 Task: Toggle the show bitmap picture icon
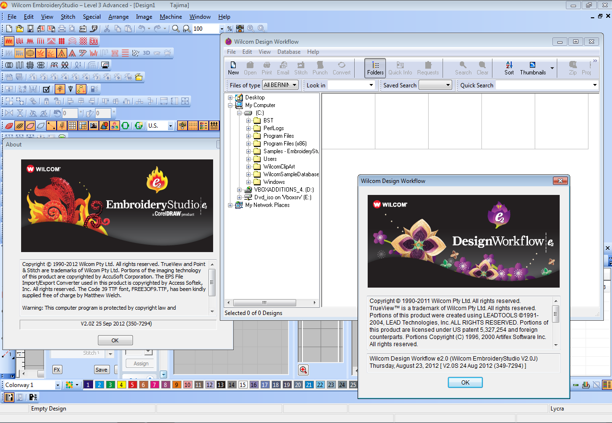point(94,125)
